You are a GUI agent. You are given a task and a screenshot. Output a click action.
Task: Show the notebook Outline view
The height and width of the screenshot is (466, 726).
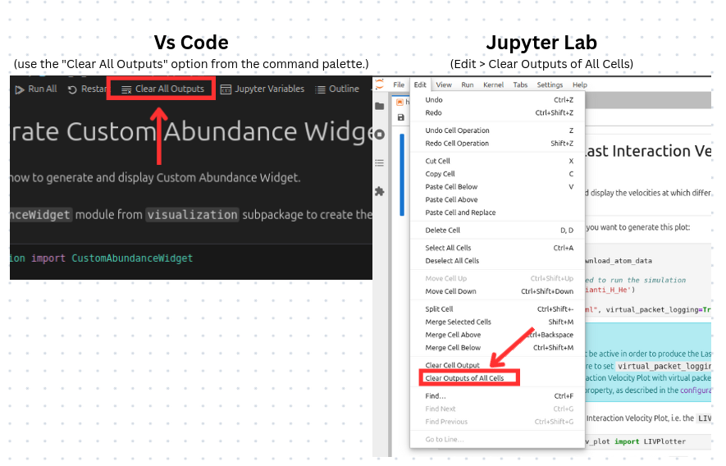(337, 89)
